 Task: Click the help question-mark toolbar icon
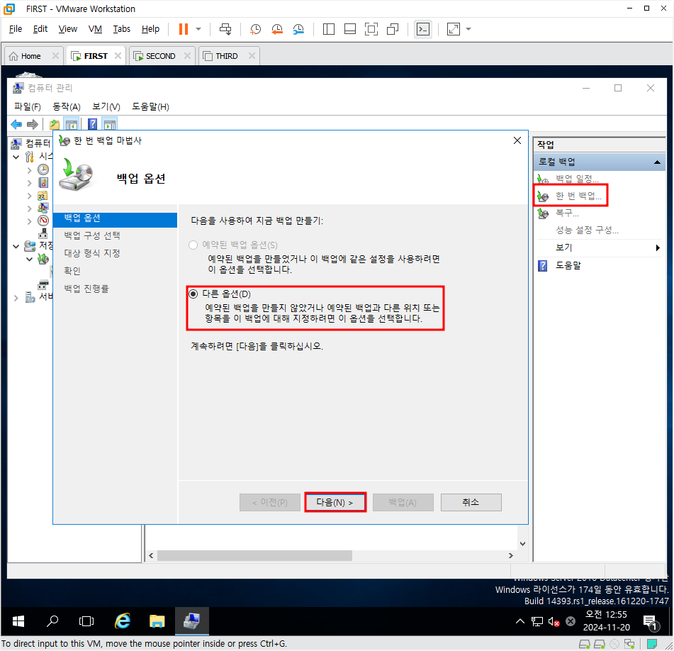[x=92, y=125]
